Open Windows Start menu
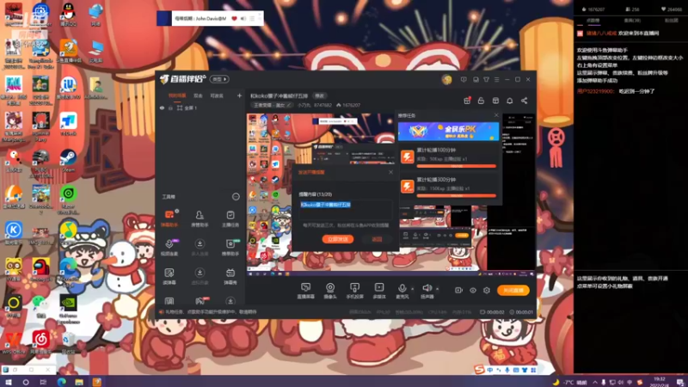Image resolution: width=688 pixels, height=387 pixels. point(9,382)
